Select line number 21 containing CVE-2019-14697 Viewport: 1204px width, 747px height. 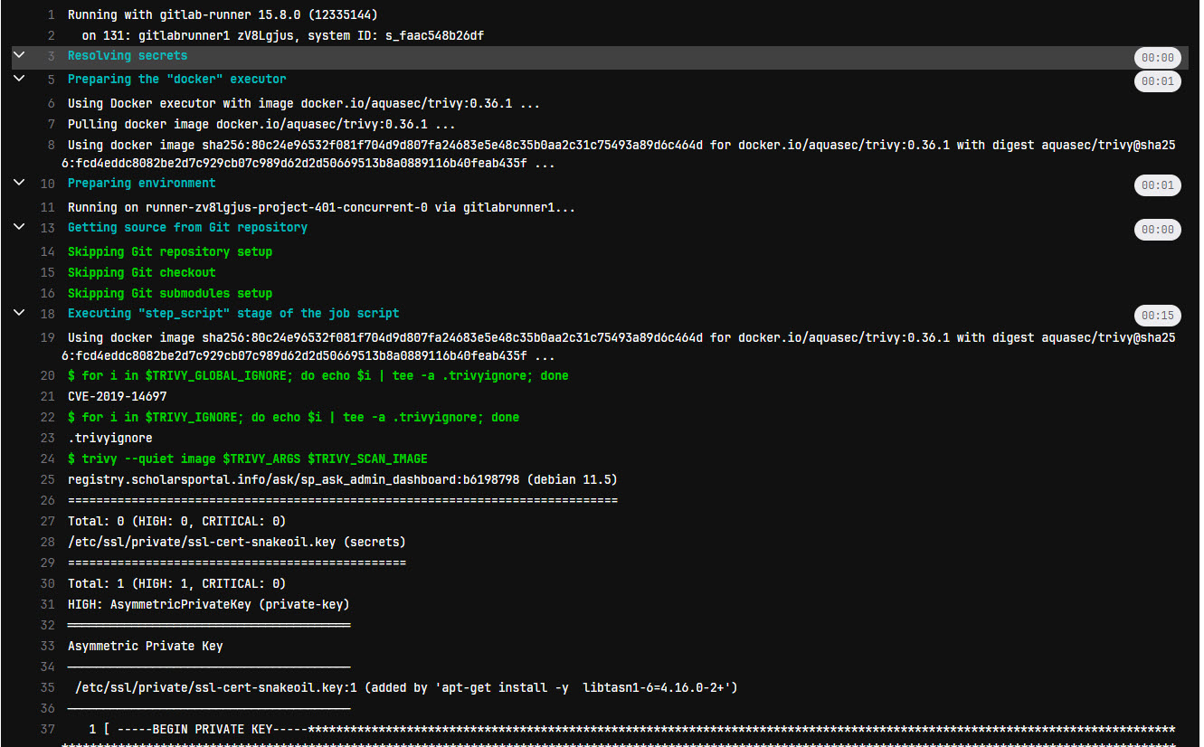click(48, 396)
